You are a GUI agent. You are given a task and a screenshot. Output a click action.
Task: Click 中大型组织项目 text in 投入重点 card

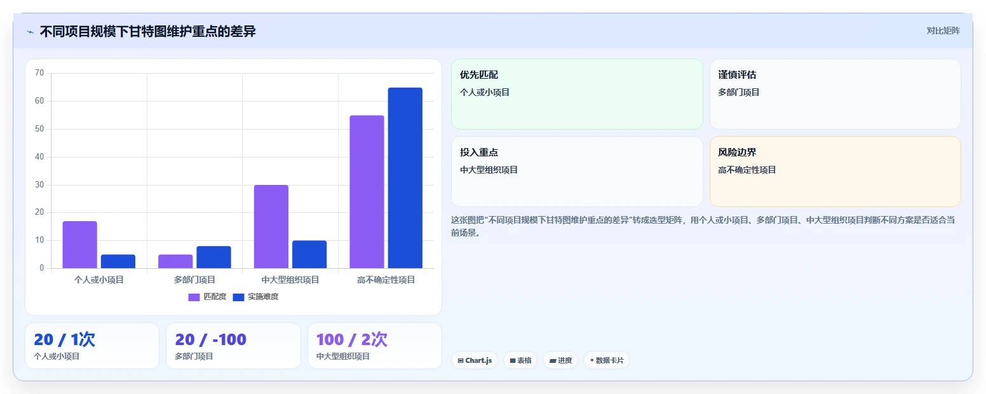click(489, 170)
